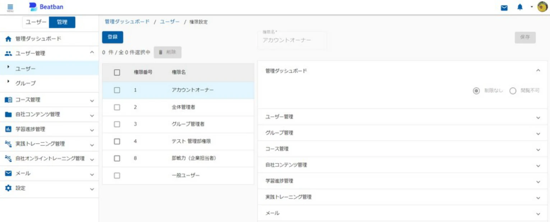The image size is (550, 222).
Task: Select the 全体管理者 row name
Action: (x=184, y=107)
